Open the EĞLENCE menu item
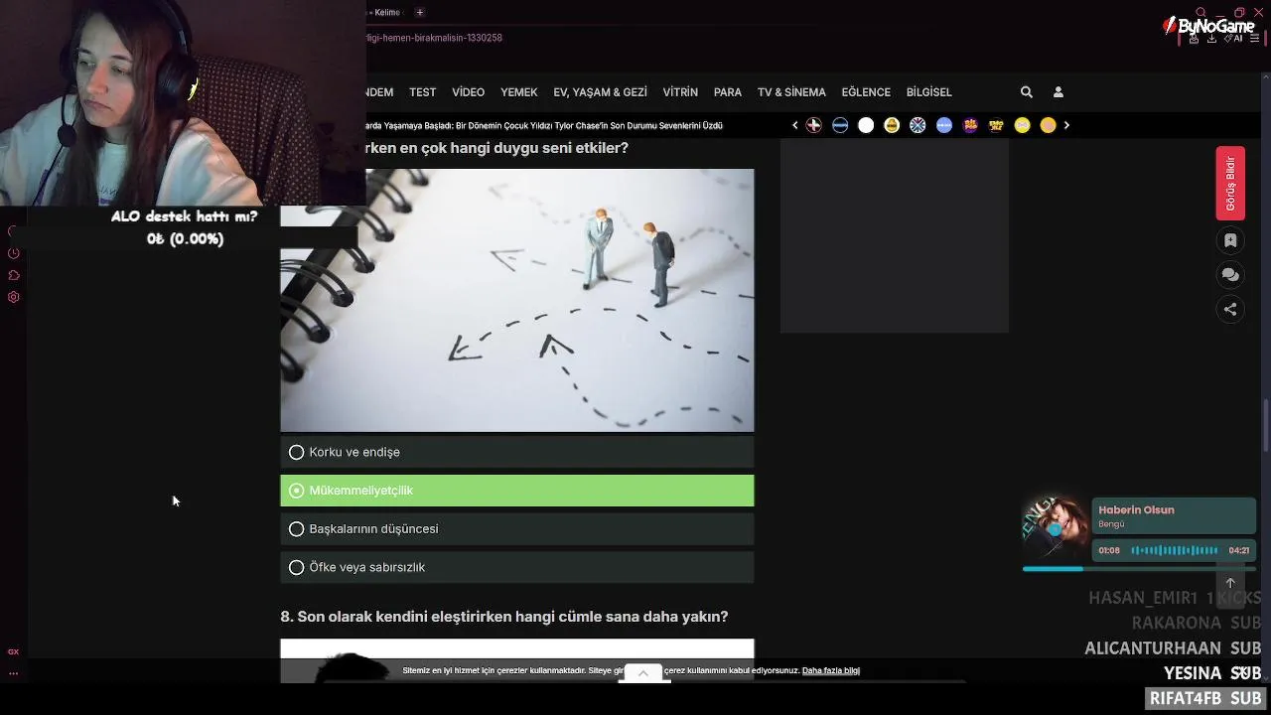This screenshot has height=715, width=1271. point(866,92)
